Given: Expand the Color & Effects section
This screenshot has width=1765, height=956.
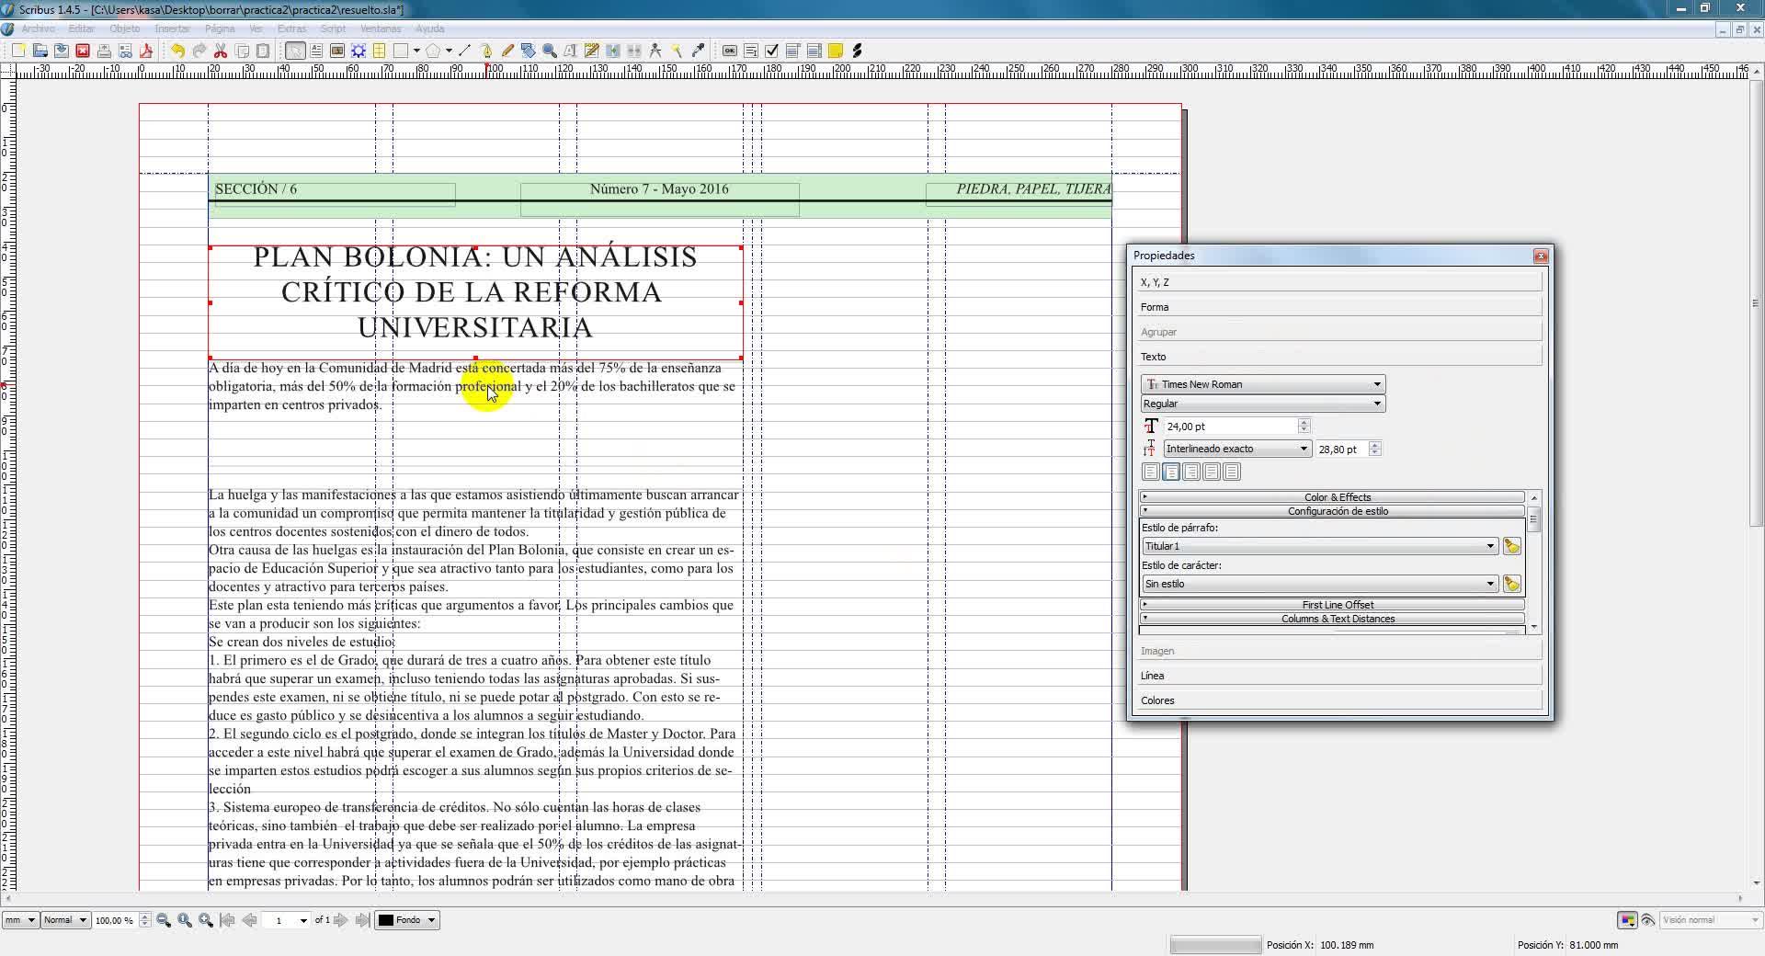Looking at the screenshot, I should [1337, 497].
